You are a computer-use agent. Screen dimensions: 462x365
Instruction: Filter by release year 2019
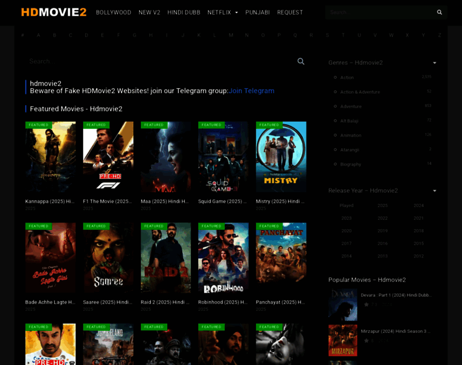(382, 231)
